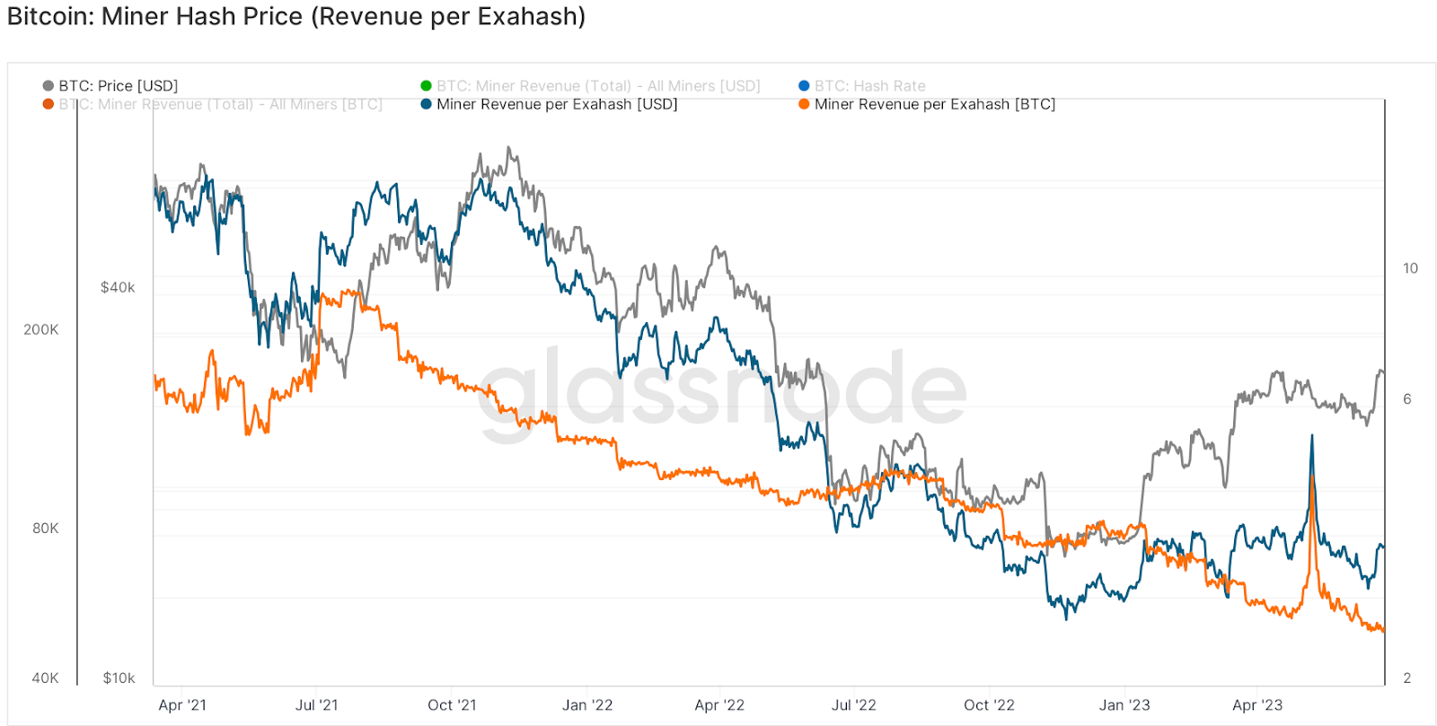Image resolution: width=1437 pixels, height=726 pixels.
Task: Click the Jan '23 x-axis label
Action: 1124,705
